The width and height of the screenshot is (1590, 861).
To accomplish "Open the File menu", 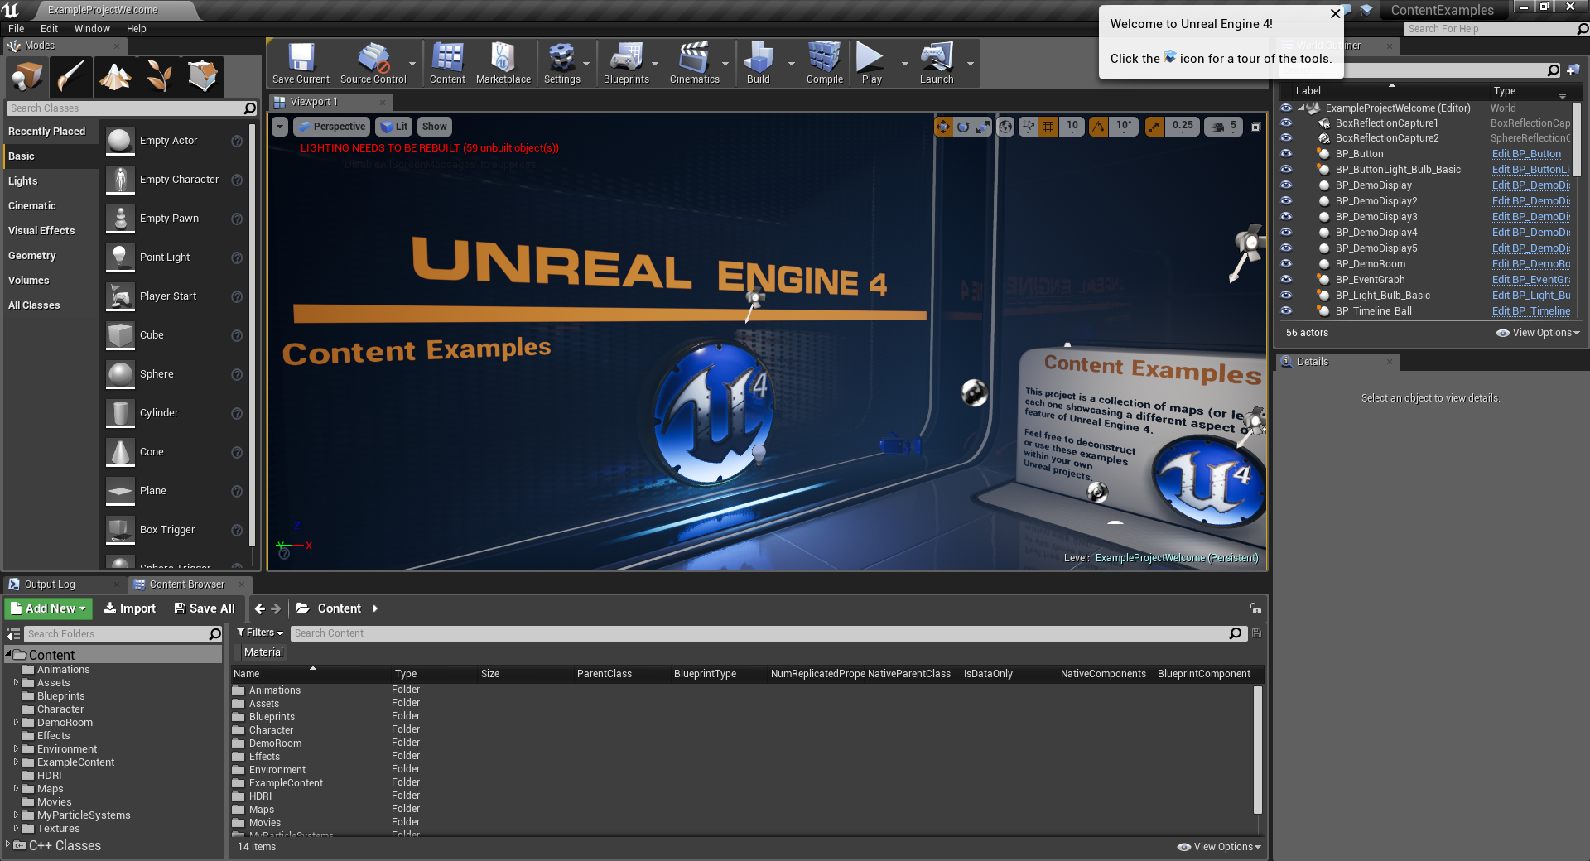I will [17, 29].
